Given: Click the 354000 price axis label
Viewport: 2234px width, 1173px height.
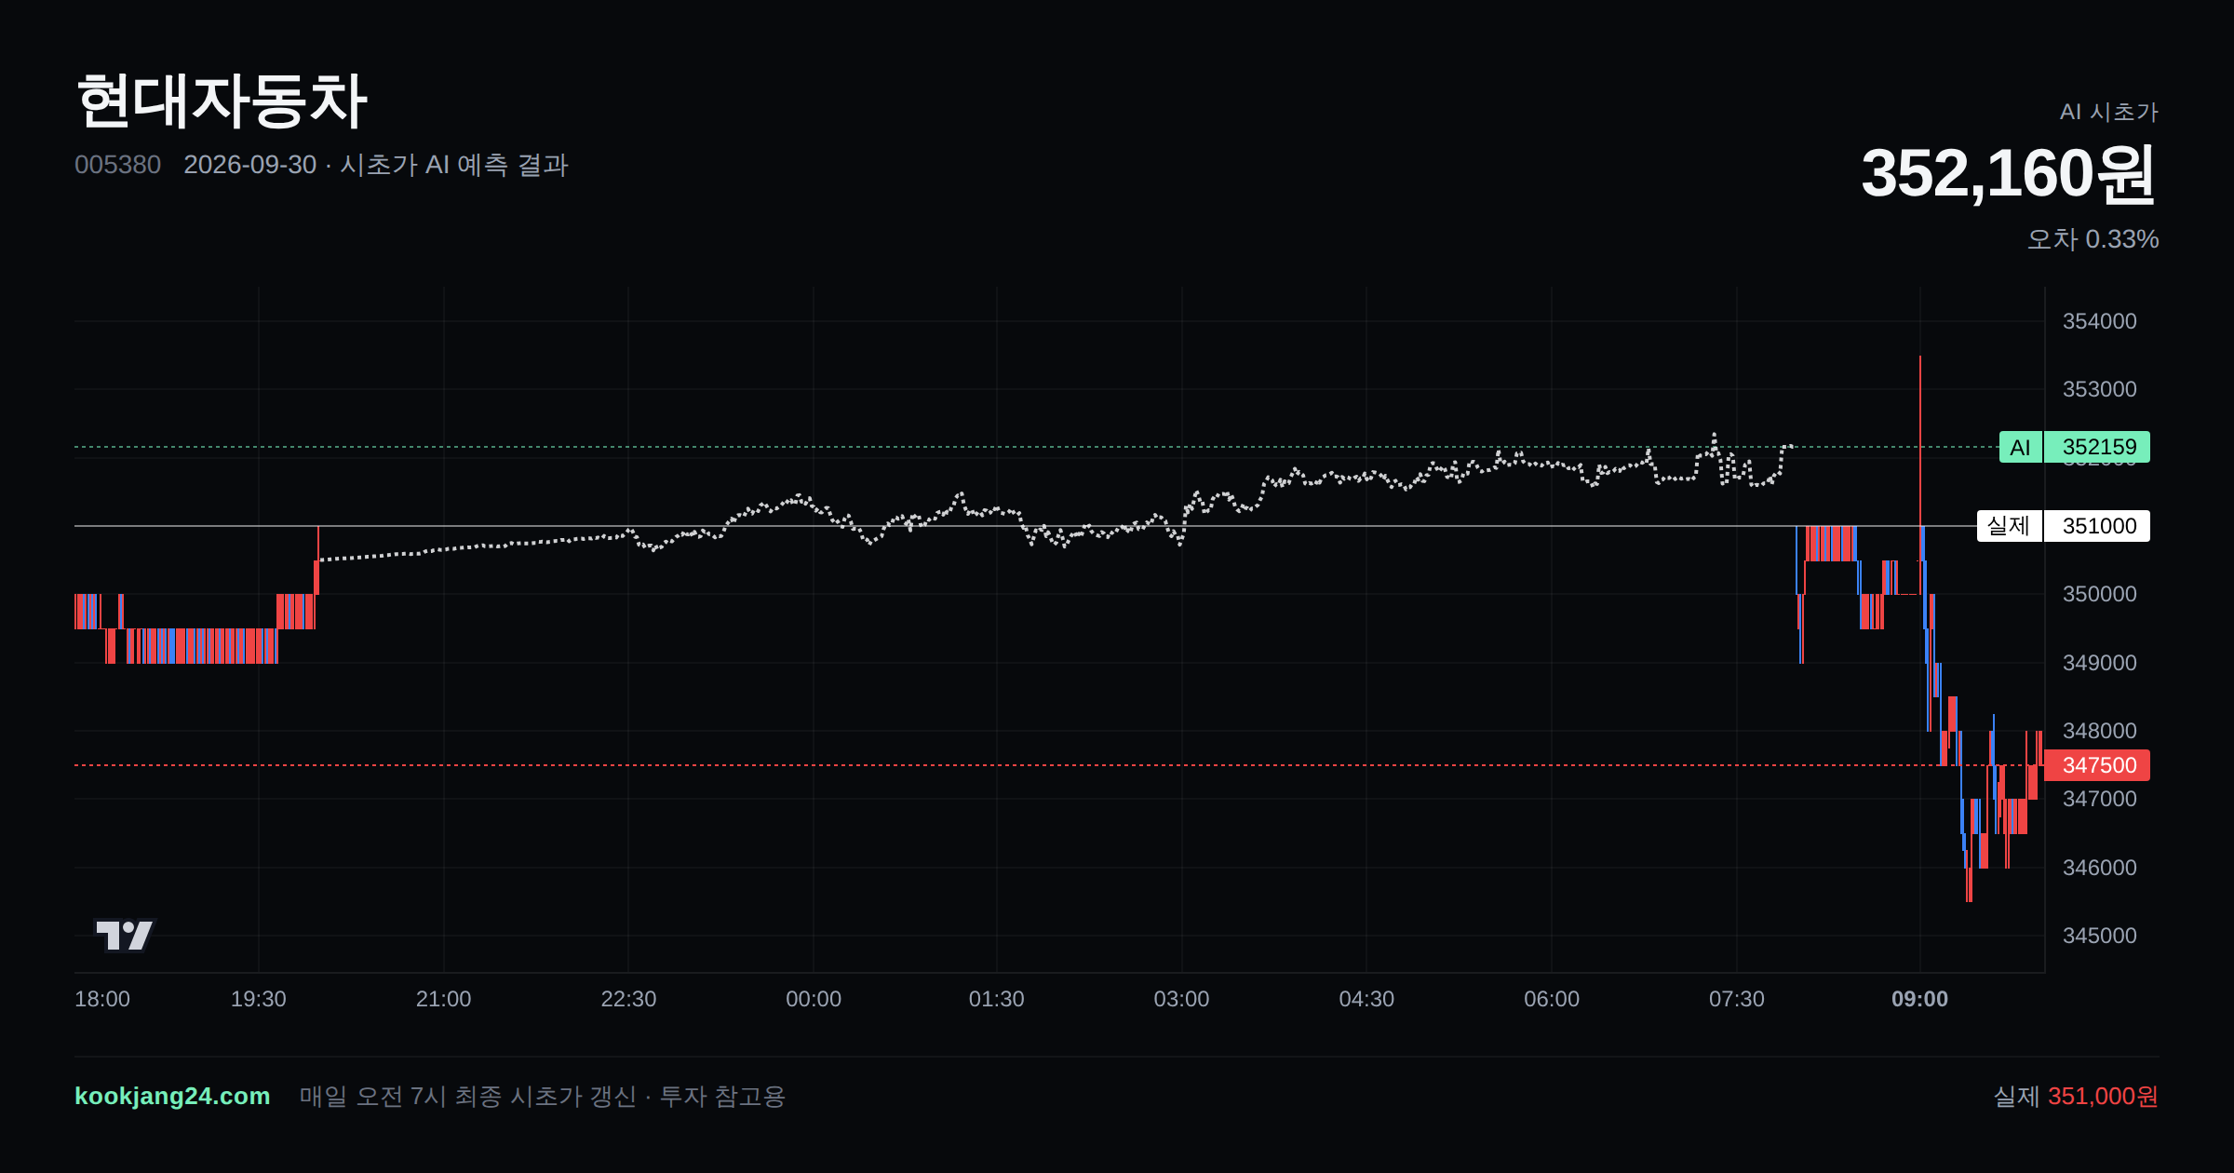Looking at the screenshot, I should [2100, 321].
